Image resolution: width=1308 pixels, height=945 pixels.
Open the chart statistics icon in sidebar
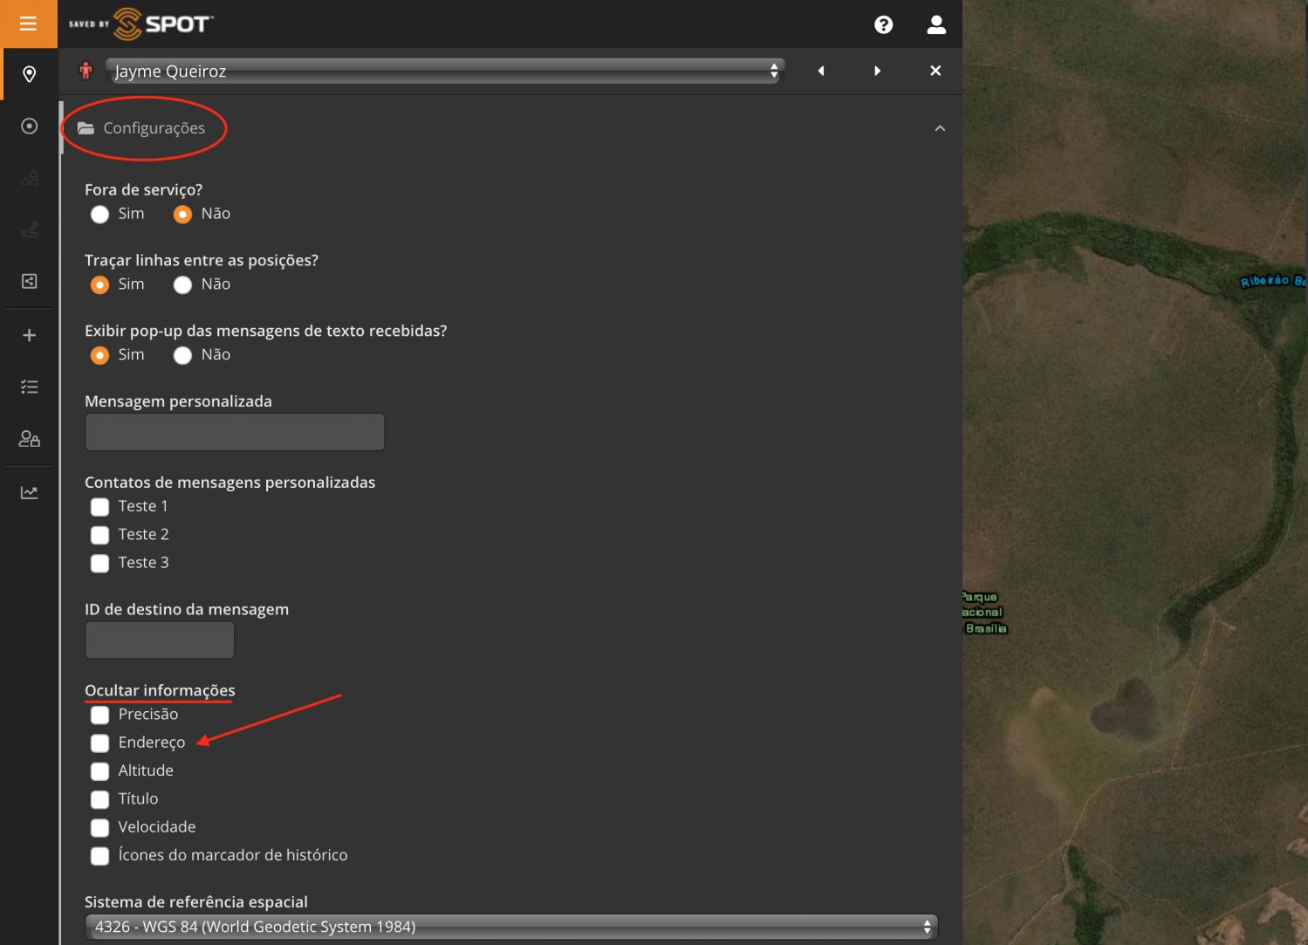[x=29, y=493]
